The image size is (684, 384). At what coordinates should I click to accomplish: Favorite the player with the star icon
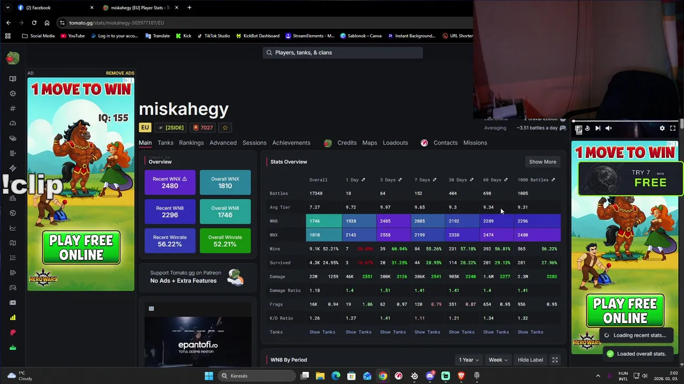point(225,127)
